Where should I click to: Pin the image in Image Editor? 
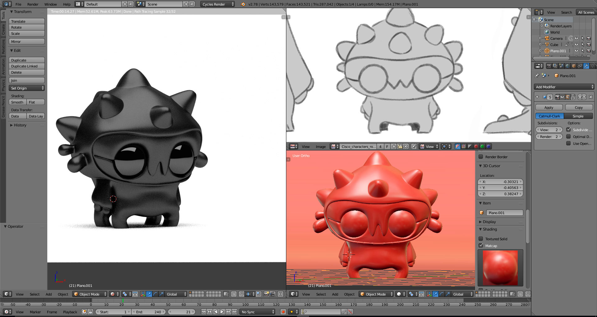[x=414, y=146]
